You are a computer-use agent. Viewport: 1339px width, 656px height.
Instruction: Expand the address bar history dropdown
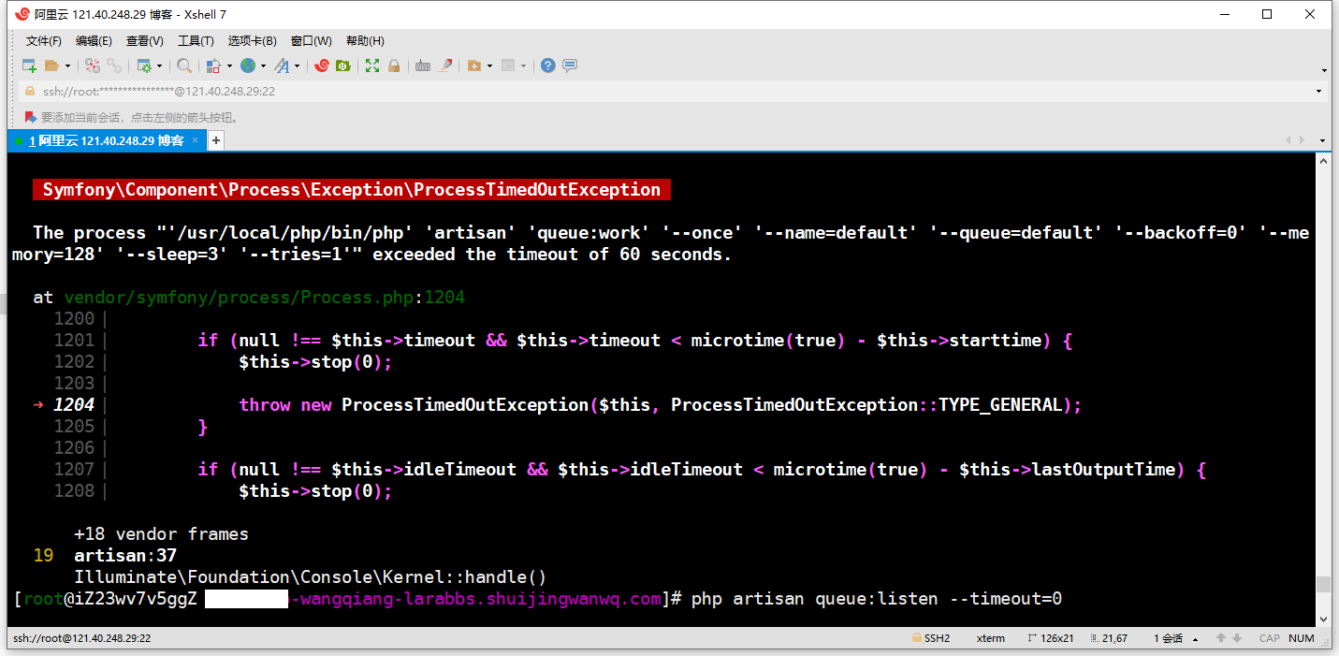(x=1319, y=92)
